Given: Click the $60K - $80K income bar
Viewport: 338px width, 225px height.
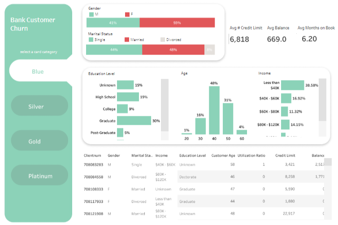Looking at the screenshot, I should click(285, 111).
